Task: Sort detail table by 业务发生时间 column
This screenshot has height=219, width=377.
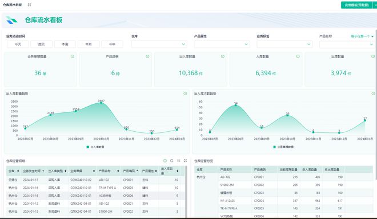Action: tap(43, 171)
